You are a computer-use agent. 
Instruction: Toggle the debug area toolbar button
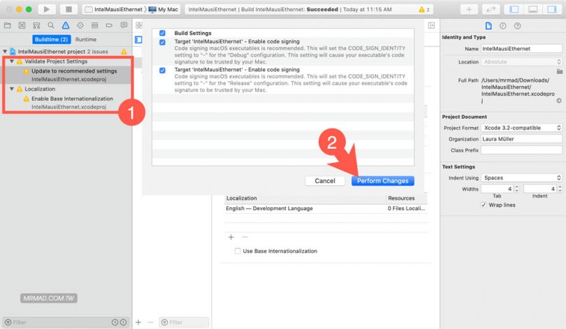pos(533,9)
